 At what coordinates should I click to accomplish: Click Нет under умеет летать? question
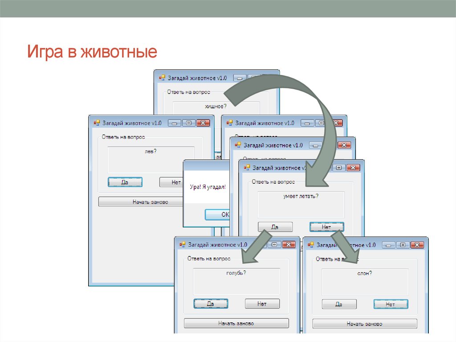326,227
